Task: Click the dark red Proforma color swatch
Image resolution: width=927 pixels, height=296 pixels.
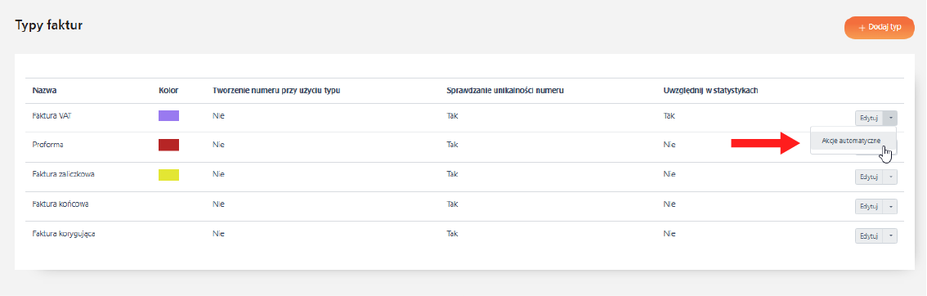Action: pos(168,145)
